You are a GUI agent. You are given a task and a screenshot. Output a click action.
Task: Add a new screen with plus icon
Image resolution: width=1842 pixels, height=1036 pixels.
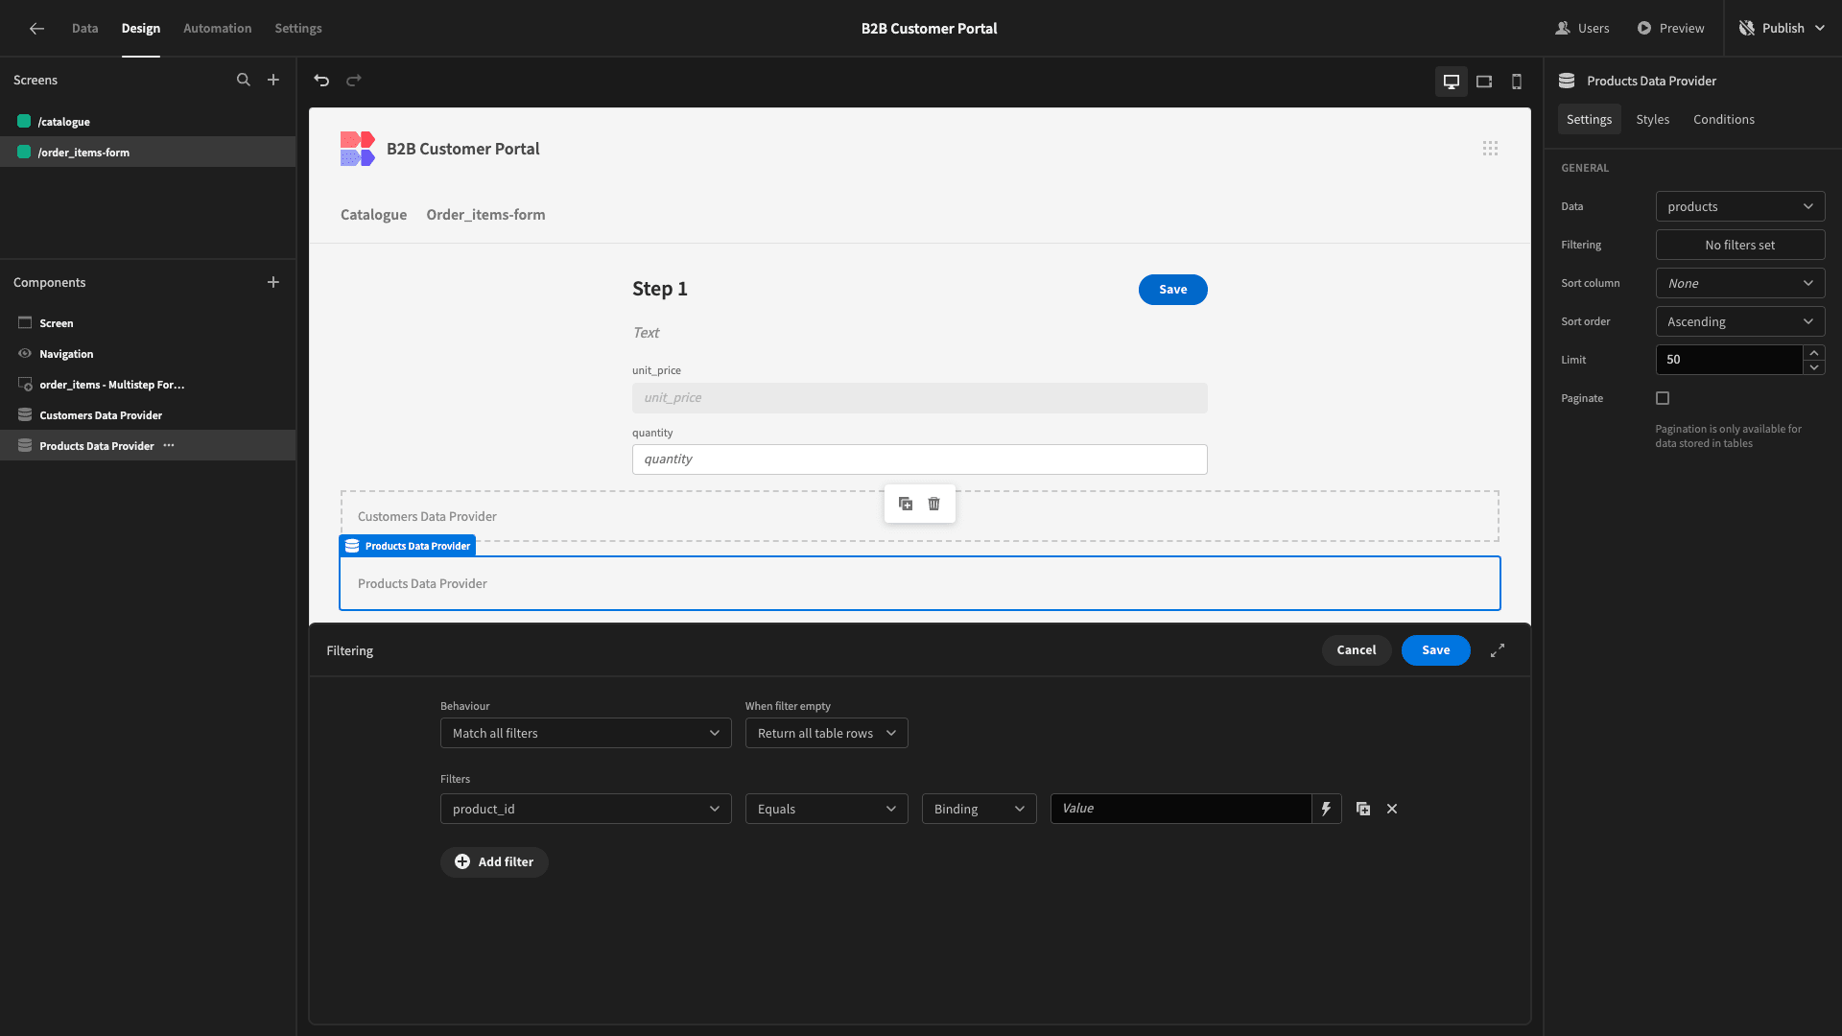pyautogui.click(x=273, y=81)
